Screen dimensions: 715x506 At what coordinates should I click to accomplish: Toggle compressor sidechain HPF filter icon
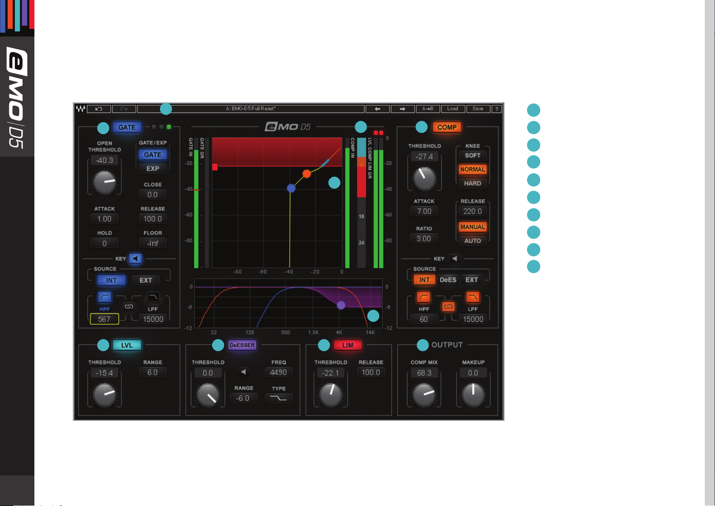(423, 297)
